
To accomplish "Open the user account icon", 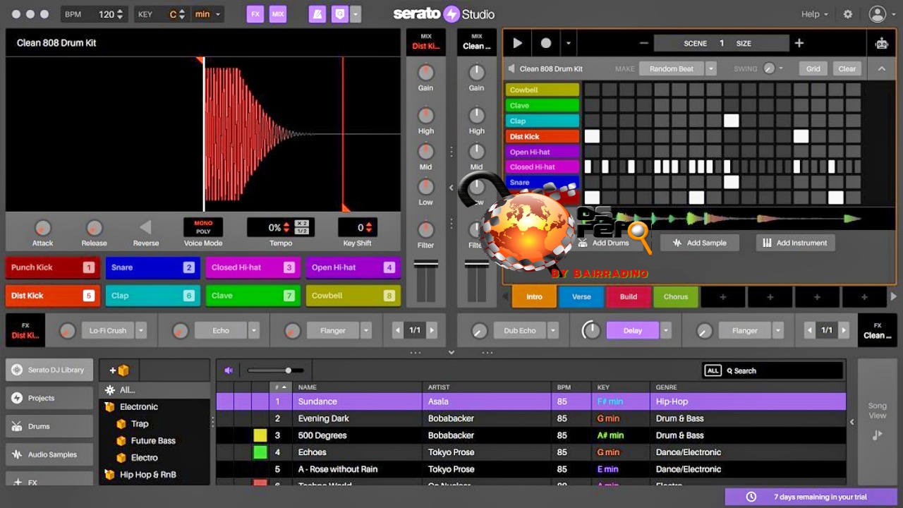I will pos(877,14).
